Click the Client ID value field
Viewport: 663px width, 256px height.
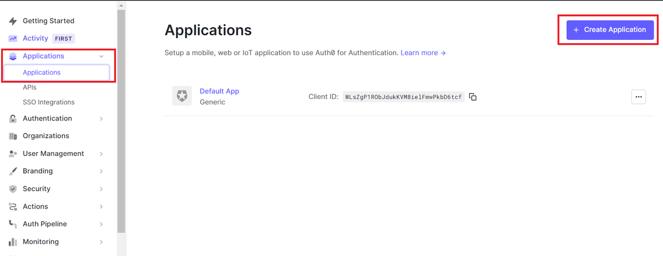point(403,97)
